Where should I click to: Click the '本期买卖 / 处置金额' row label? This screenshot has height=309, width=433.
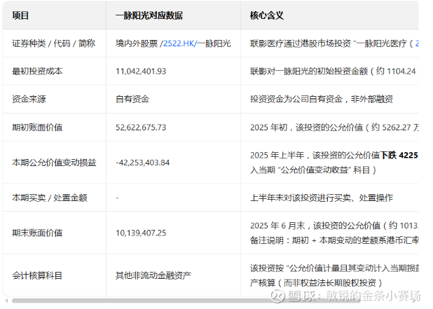50,198
